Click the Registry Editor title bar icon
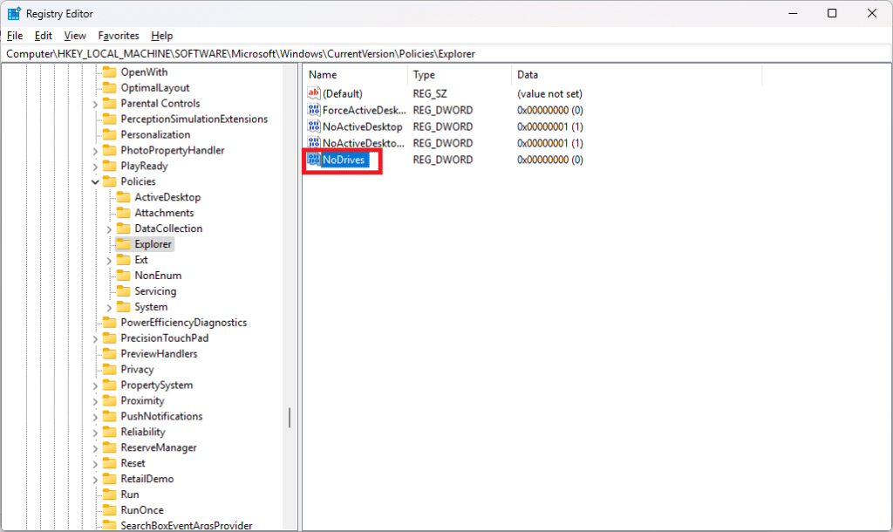Viewport: 893px width, 532px height. [x=14, y=13]
